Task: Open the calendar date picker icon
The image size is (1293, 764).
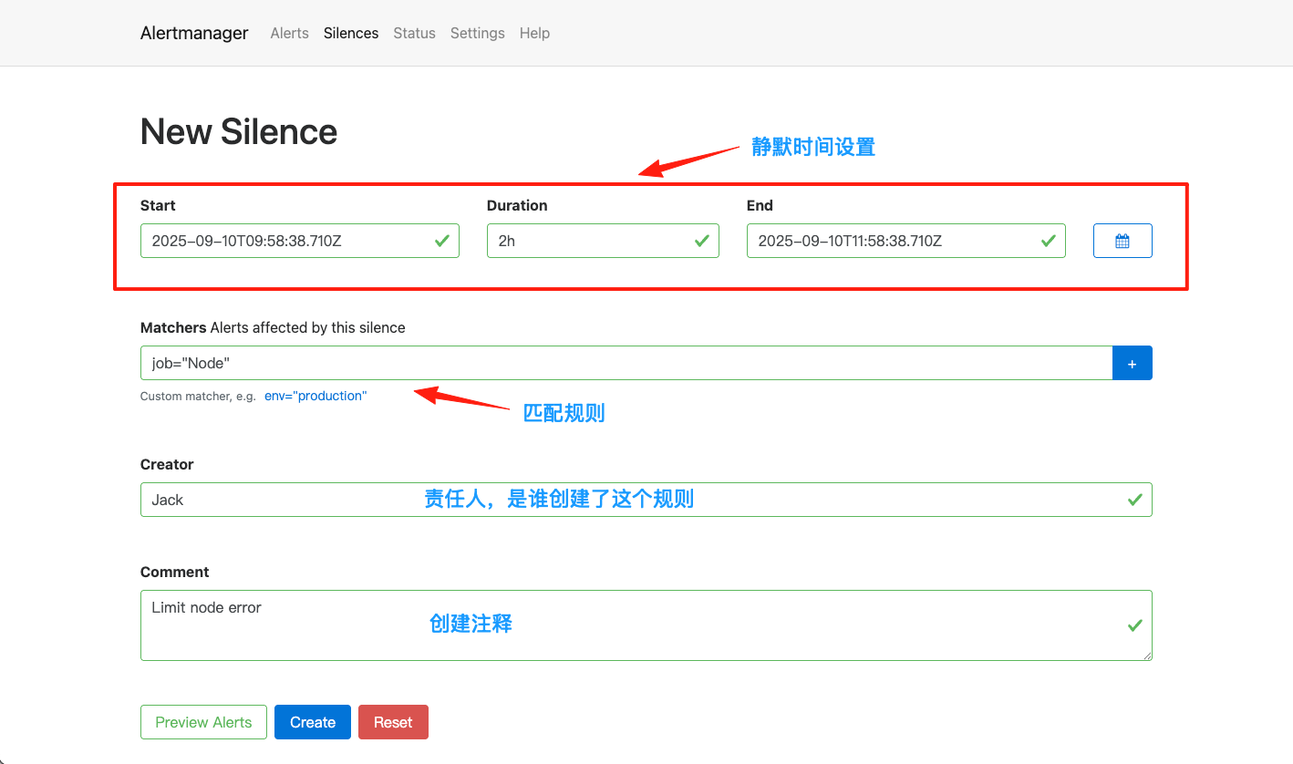Action: coord(1122,240)
